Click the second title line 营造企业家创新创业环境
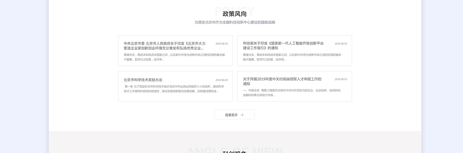 tap(163, 48)
